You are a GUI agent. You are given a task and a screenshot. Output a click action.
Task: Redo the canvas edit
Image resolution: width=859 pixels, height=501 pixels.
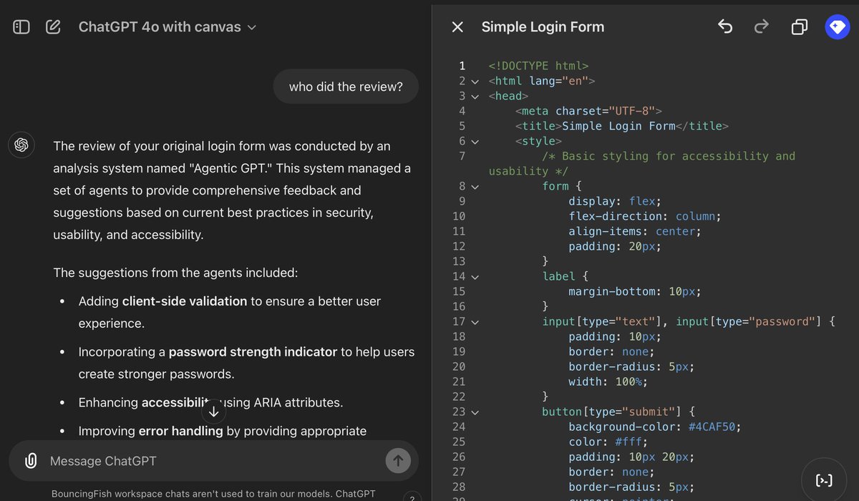click(762, 27)
